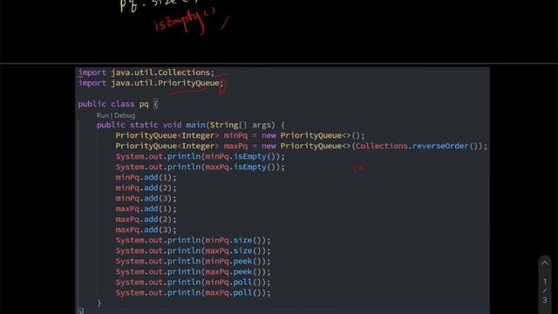Viewport: 558px width, 314px height.
Task: Click the 'maxPq.add(2);' line
Action: (146, 219)
